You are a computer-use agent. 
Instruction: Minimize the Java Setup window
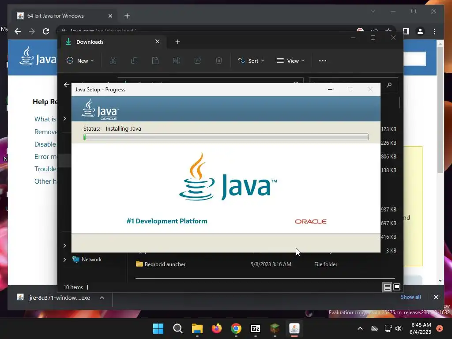coord(330,89)
